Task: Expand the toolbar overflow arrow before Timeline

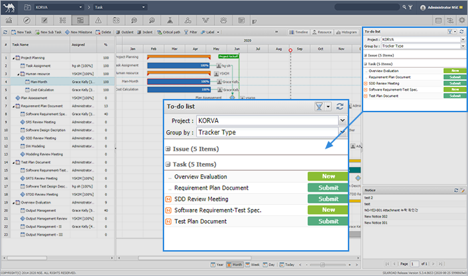Action: coord(277,32)
